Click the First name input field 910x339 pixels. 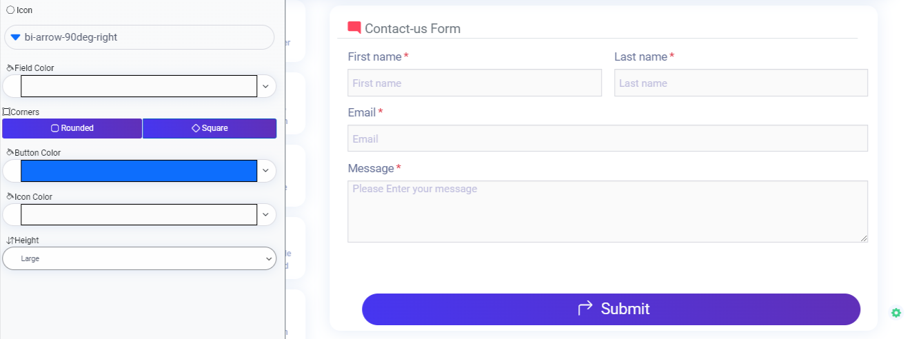pos(474,83)
